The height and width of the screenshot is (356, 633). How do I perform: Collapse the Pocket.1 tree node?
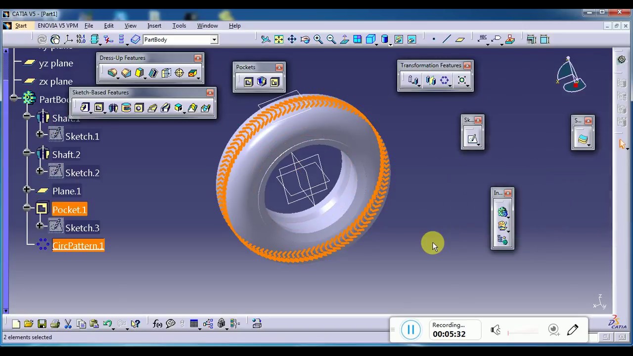pyautogui.click(x=27, y=208)
